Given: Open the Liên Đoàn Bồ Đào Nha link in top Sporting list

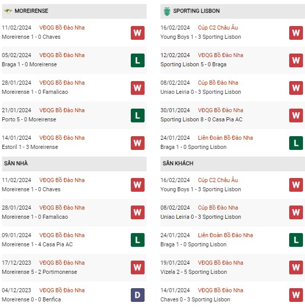Looking at the screenshot, I should 225,138.
